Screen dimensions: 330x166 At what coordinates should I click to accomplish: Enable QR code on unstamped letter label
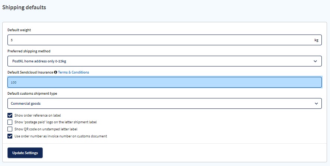[x=10, y=129]
